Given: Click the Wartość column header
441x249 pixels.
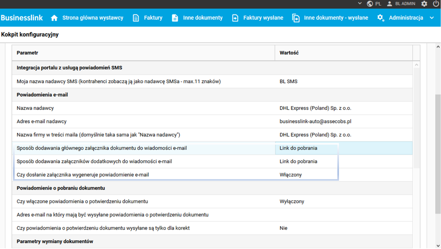Looking at the screenshot, I should point(289,53).
